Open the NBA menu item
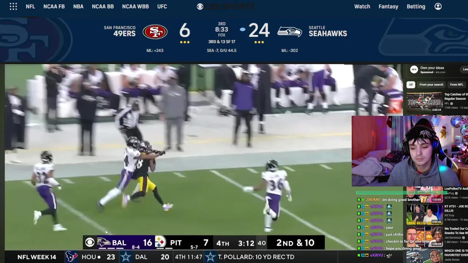Screen dimensions: 468x263 tap(78, 7)
